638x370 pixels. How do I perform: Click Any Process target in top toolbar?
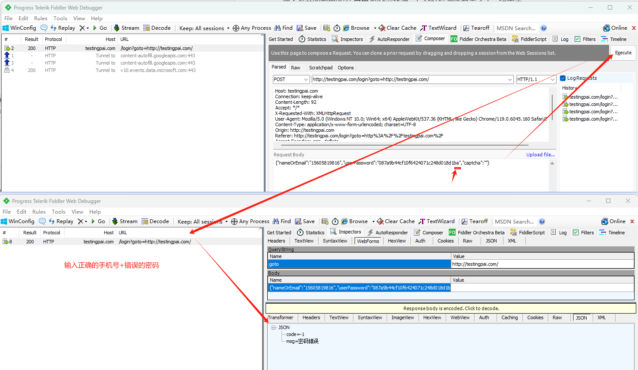tap(252, 28)
